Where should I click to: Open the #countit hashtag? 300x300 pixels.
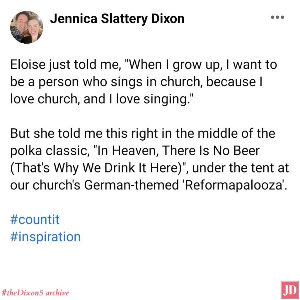pos(35,219)
